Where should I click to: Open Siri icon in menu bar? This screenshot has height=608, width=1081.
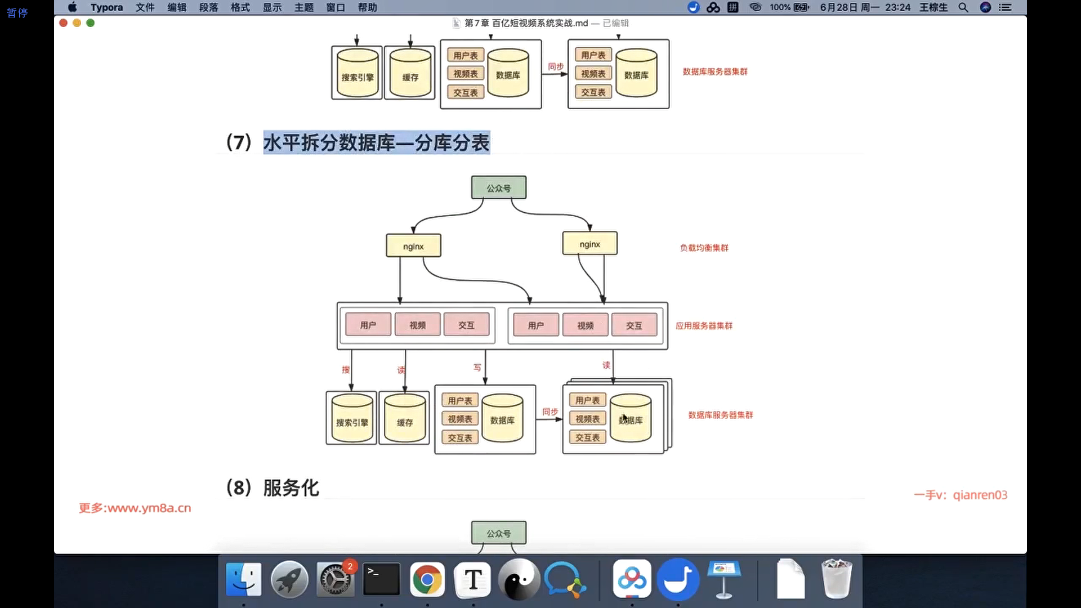point(985,7)
